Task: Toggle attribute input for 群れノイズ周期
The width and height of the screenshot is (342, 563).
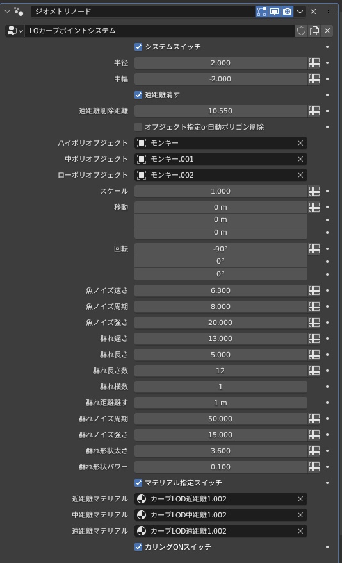Action: click(314, 419)
